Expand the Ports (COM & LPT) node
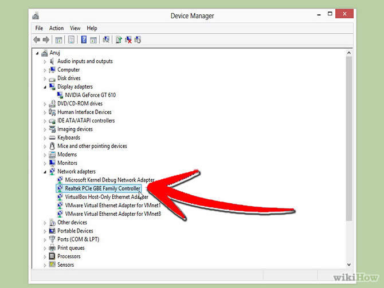This screenshot has height=288, width=384. pyautogui.click(x=45, y=239)
